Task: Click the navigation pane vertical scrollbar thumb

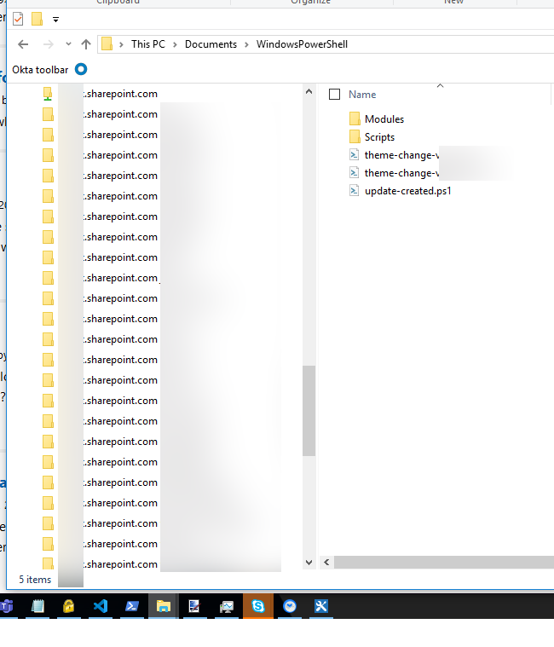Action: (x=309, y=411)
